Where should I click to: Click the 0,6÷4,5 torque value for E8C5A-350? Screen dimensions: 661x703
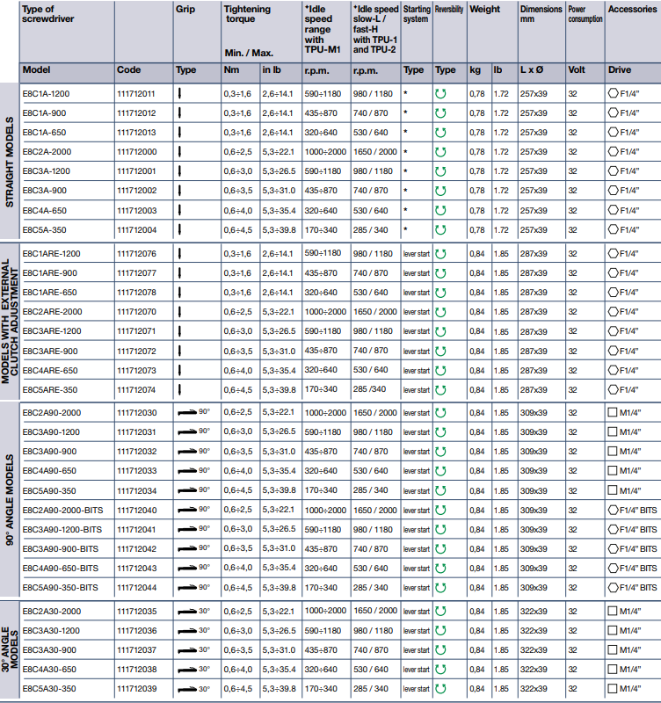click(x=237, y=230)
